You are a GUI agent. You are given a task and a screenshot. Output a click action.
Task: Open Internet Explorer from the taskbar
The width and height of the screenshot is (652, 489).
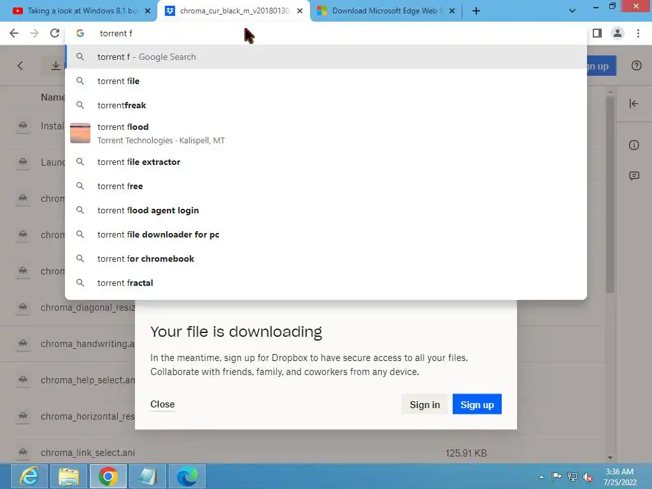coord(29,476)
